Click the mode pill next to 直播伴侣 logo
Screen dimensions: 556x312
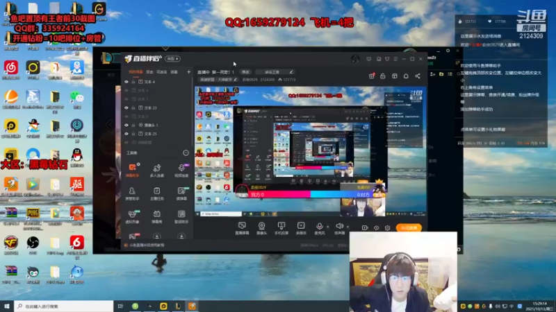(x=172, y=59)
